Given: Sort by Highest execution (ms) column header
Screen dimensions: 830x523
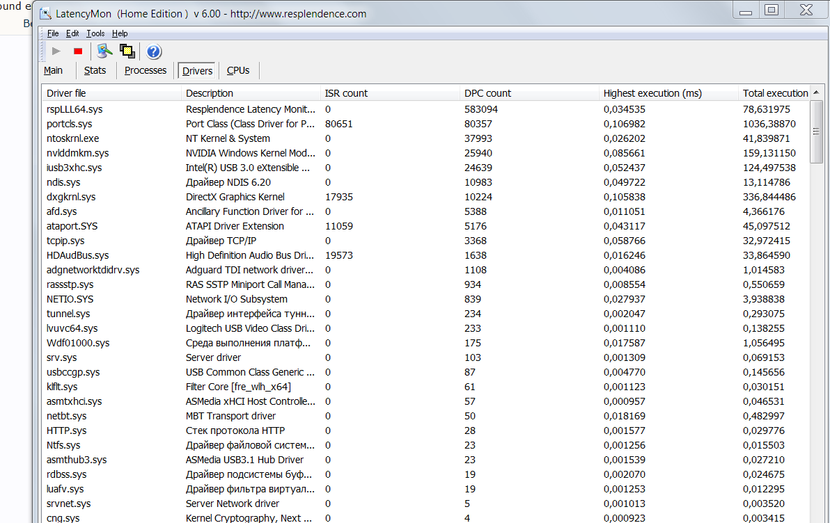Looking at the screenshot, I should point(668,93).
